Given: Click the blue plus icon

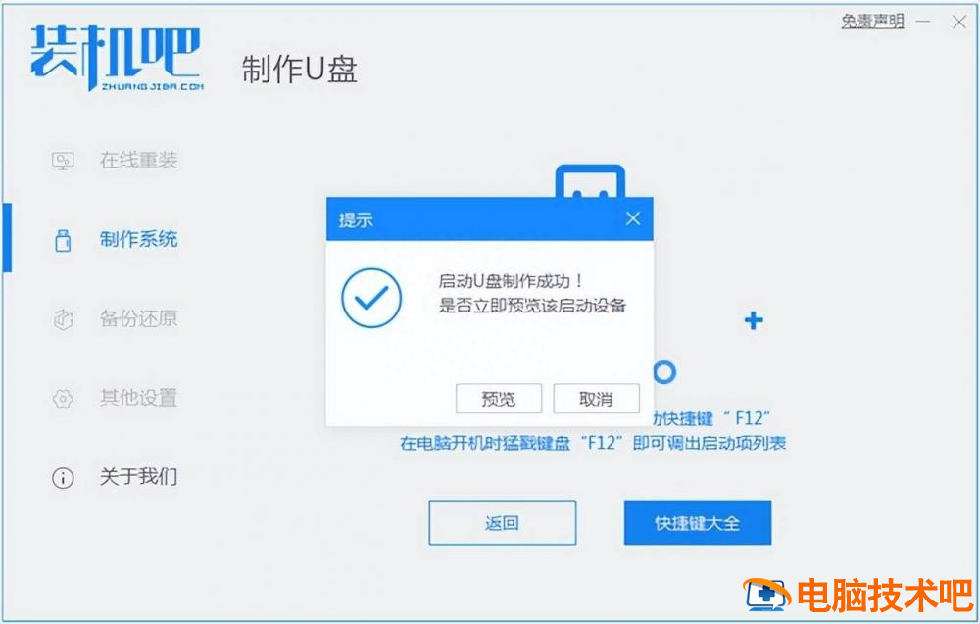Looking at the screenshot, I should (x=754, y=320).
